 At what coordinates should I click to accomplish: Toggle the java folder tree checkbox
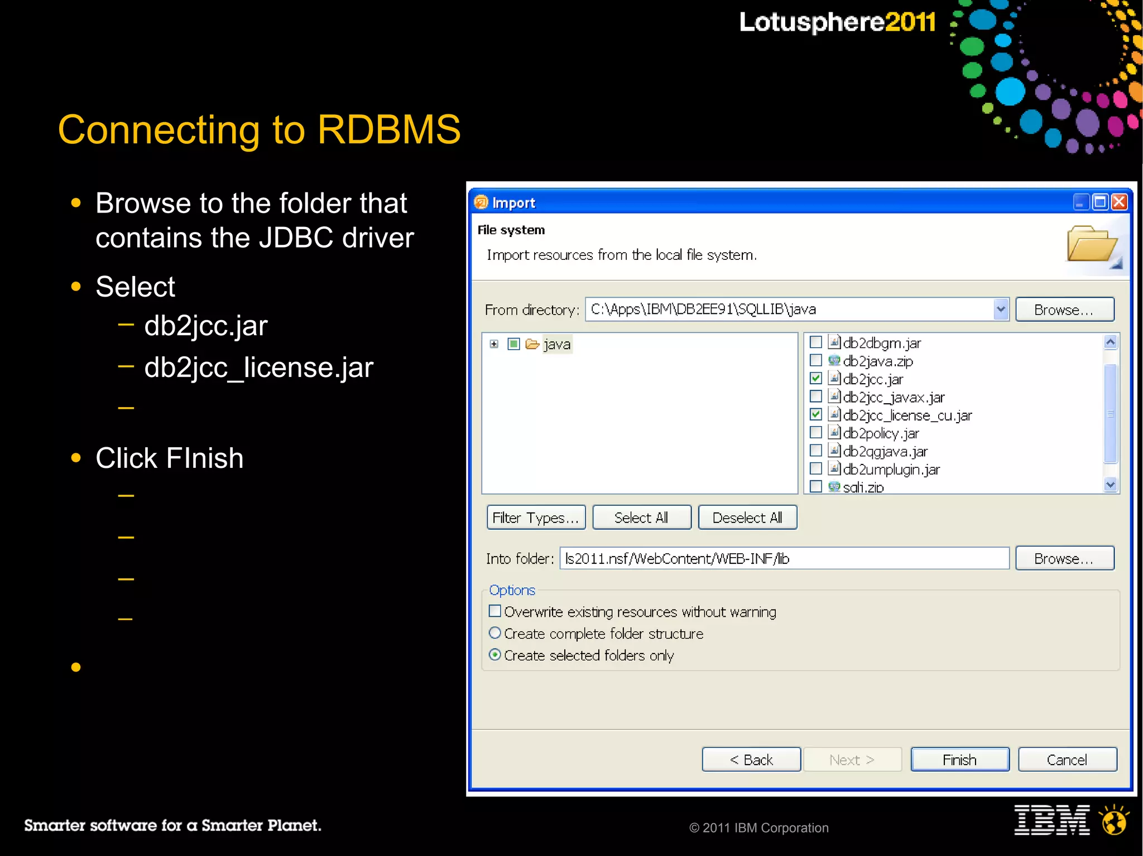coord(513,344)
